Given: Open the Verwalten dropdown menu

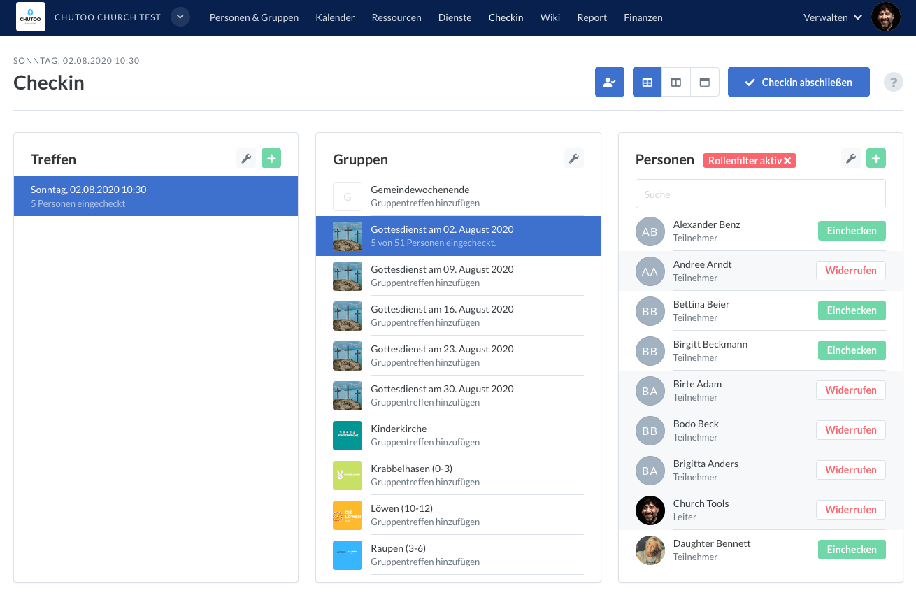Looking at the screenshot, I should 833,17.
